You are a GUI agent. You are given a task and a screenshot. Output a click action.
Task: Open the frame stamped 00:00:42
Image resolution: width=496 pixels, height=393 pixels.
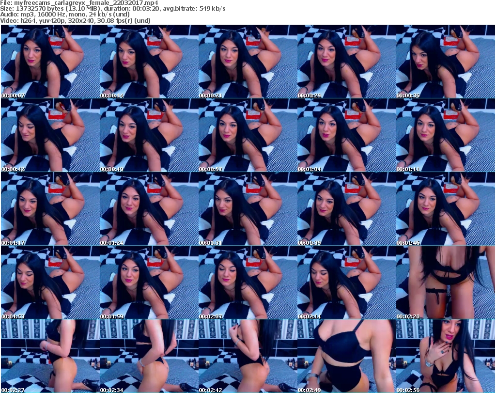coord(50,135)
